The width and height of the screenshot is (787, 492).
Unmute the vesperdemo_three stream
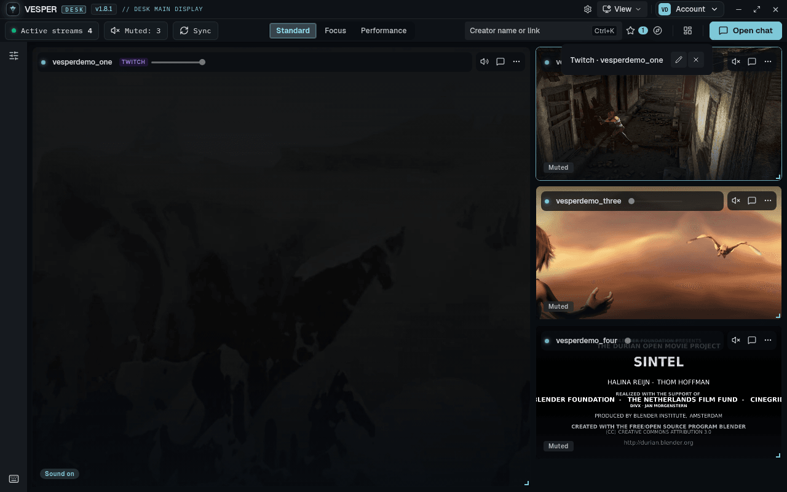[x=736, y=200]
